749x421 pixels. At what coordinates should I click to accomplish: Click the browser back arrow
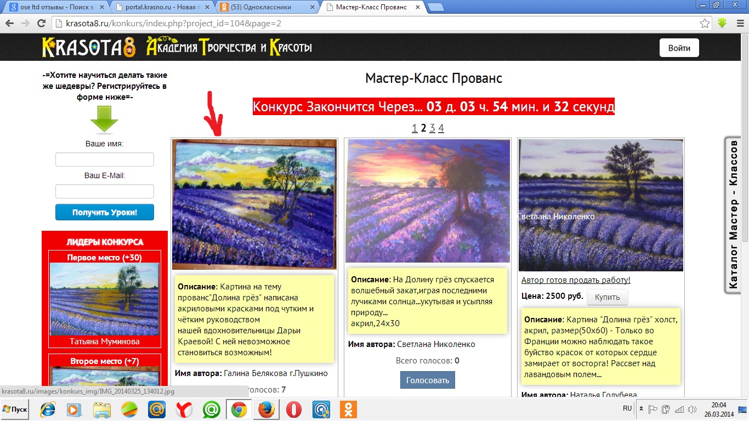(9, 24)
